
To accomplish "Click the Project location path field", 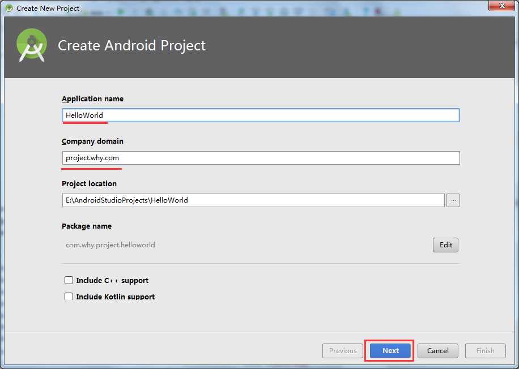I will [x=253, y=200].
